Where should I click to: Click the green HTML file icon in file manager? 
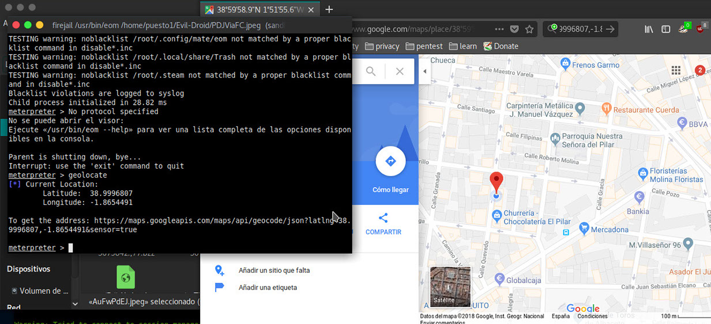125,277
